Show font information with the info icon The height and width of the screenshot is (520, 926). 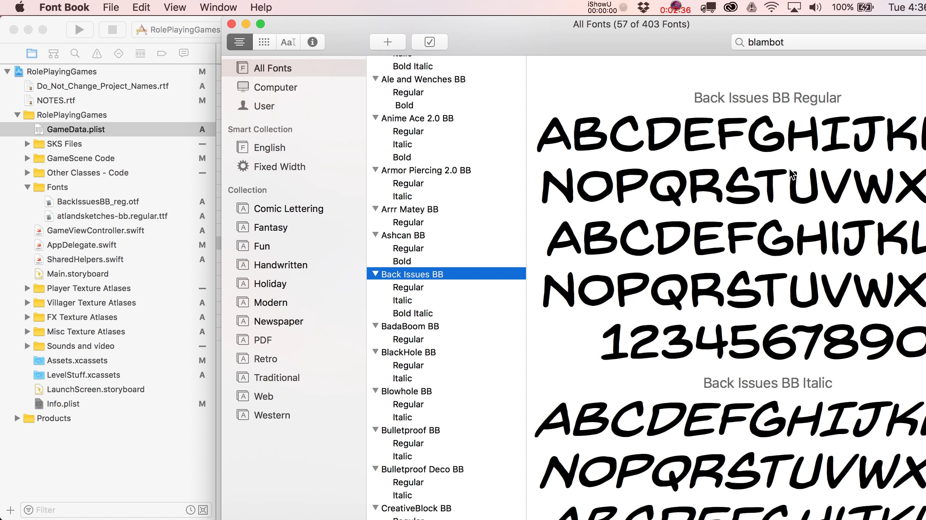(x=313, y=42)
